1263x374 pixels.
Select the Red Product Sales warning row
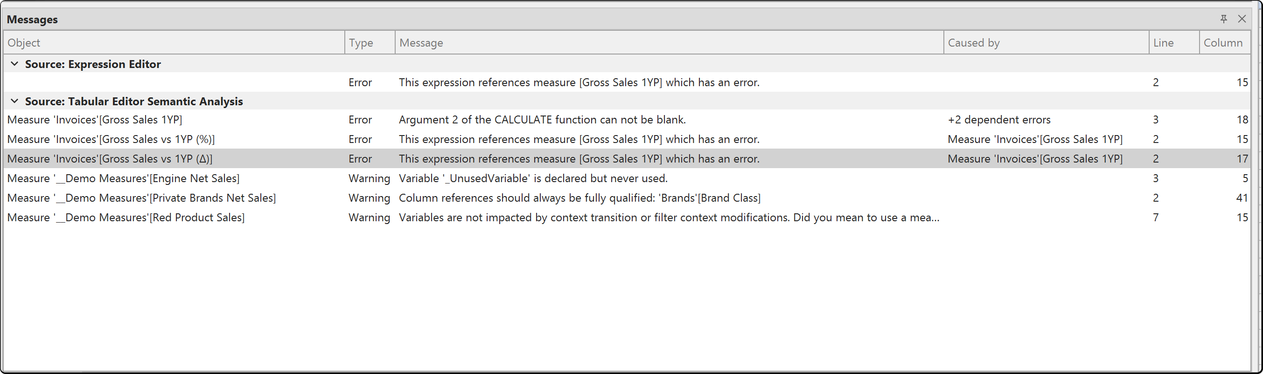[x=627, y=218]
